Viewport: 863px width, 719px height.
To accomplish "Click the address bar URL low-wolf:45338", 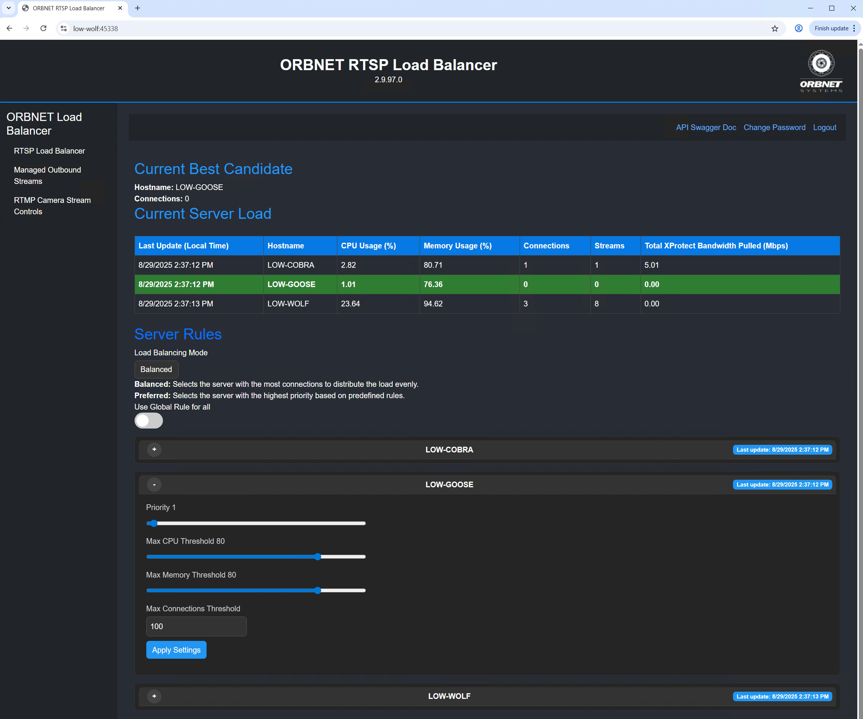I will pyautogui.click(x=96, y=29).
